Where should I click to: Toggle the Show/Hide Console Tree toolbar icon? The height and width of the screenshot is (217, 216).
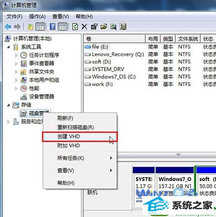[x=40, y=27]
